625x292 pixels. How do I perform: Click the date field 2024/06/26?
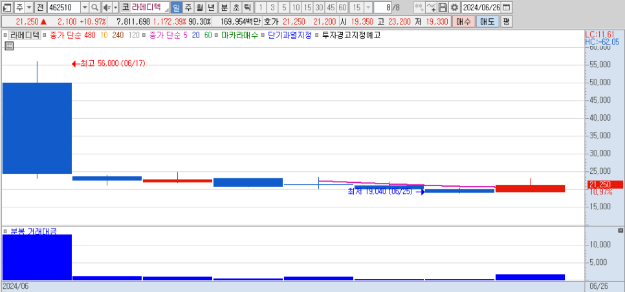481,8
